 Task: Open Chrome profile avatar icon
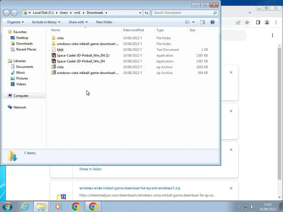click(x=267, y=22)
